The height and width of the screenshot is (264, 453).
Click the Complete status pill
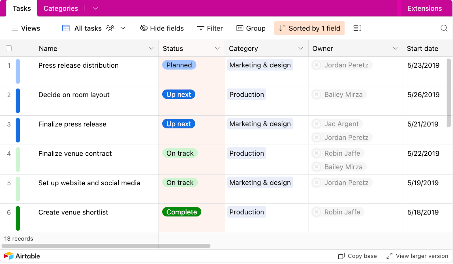(182, 212)
